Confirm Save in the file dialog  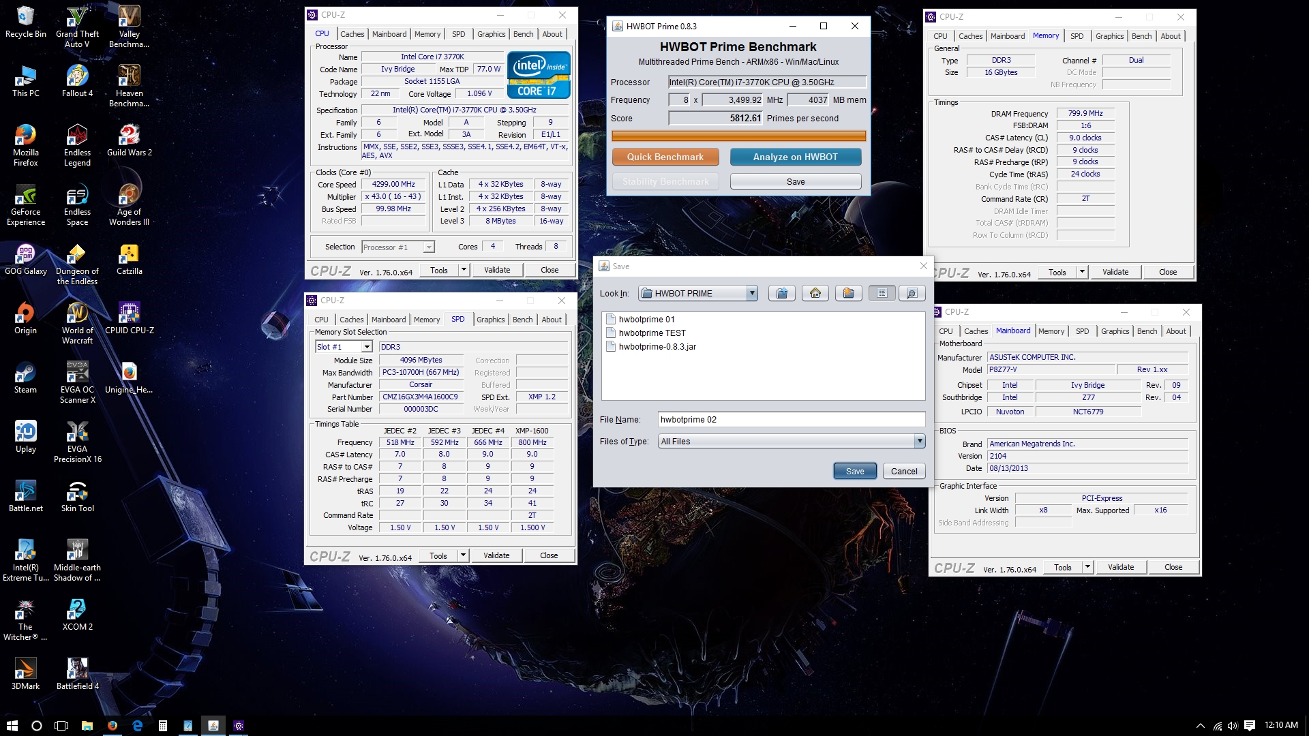pos(855,471)
